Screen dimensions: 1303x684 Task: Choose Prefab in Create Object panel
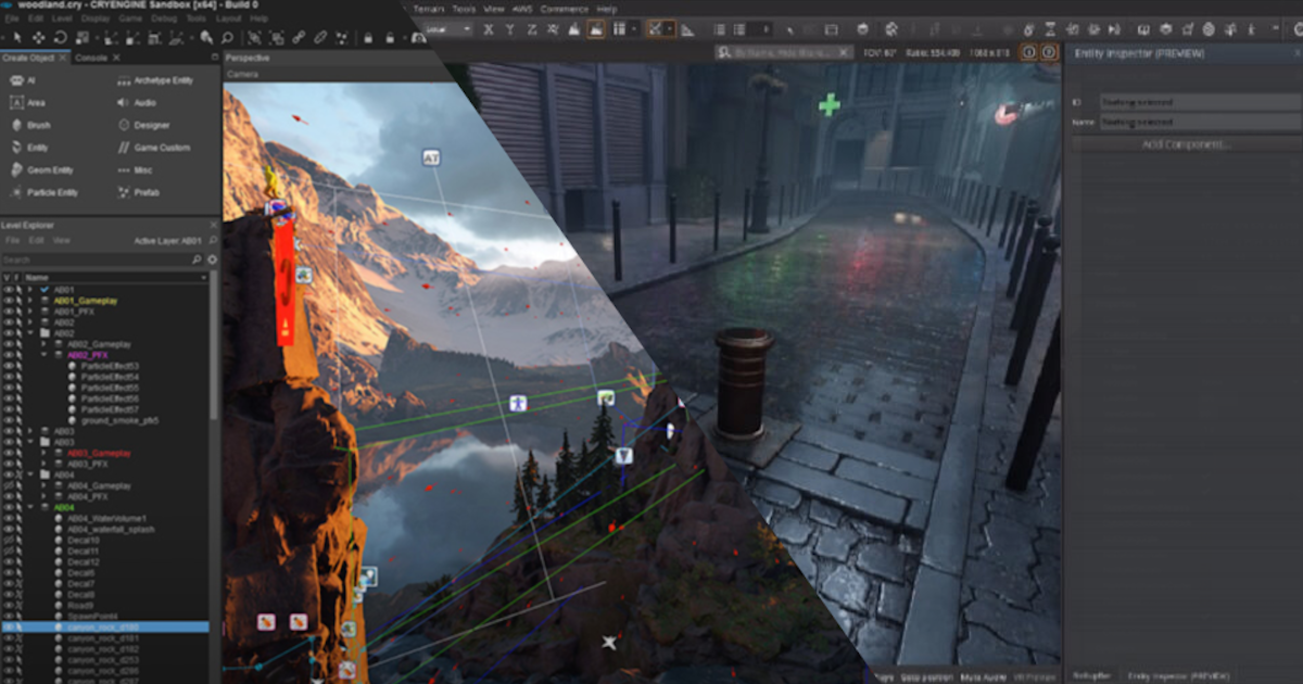138,193
